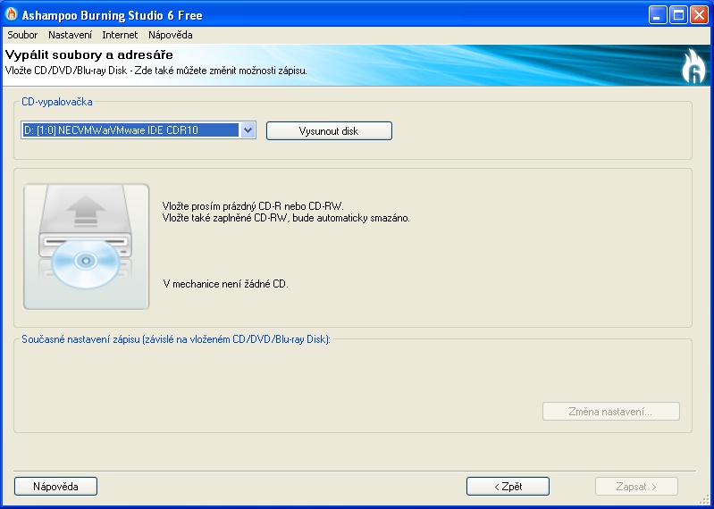714x509 pixels.
Task: Open the Nápověda menu in menu bar
Action: tap(170, 35)
